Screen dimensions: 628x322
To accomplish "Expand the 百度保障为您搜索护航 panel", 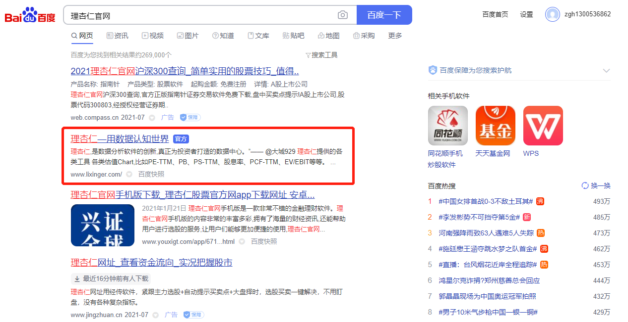I will point(606,71).
